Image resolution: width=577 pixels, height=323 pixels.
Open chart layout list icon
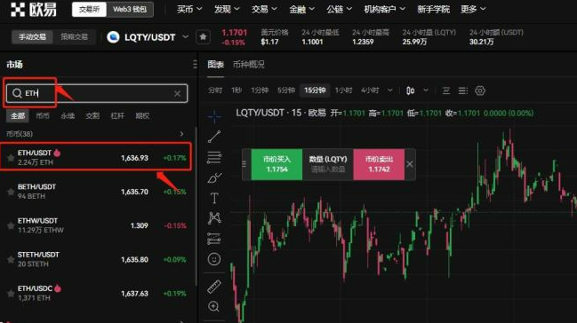pos(463,91)
